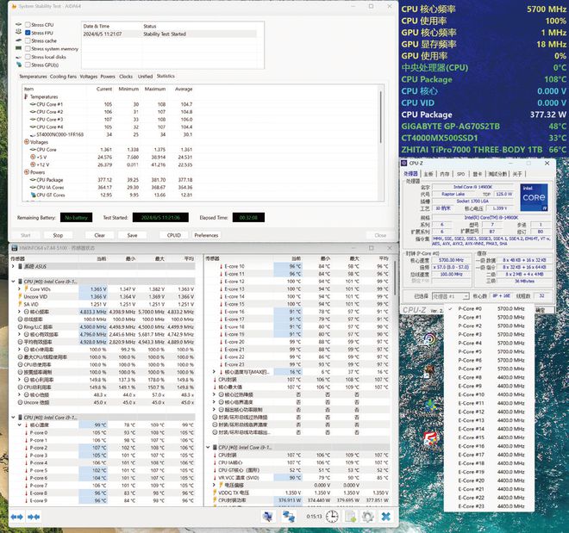This screenshot has width=569, height=533.
Task: Select P-Core #3 from the core menu
Action: tap(489, 334)
